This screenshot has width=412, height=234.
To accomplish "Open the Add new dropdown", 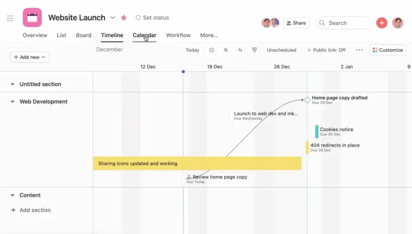I will pos(30,57).
